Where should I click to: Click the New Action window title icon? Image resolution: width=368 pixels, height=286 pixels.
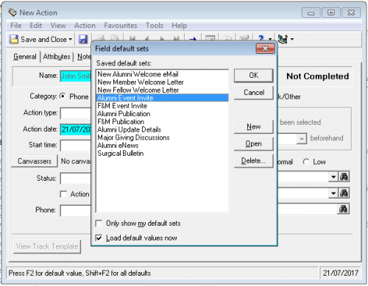click(13, 12)
